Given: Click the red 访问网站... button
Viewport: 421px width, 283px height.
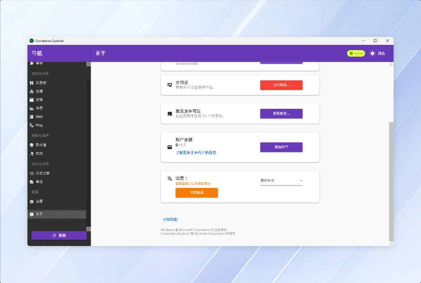Looking at the screenshot, I should click(x=281, y=85).
